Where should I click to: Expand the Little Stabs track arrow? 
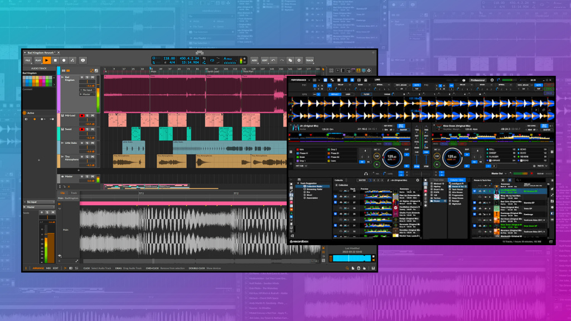click(x=62, y=143)
